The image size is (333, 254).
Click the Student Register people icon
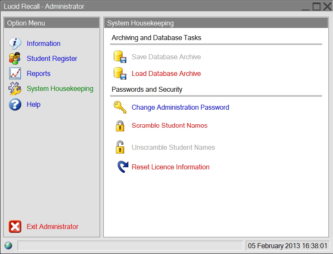pos(15,58)
